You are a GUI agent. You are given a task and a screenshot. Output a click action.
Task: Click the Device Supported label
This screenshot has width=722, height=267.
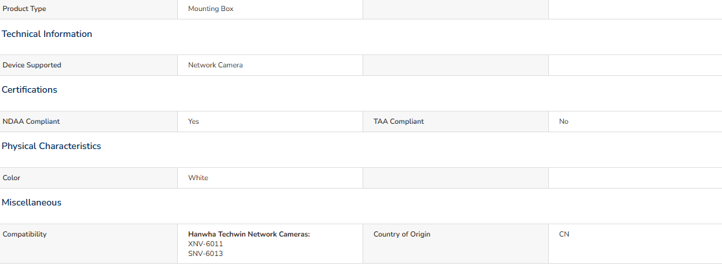(x=32, y=65)
